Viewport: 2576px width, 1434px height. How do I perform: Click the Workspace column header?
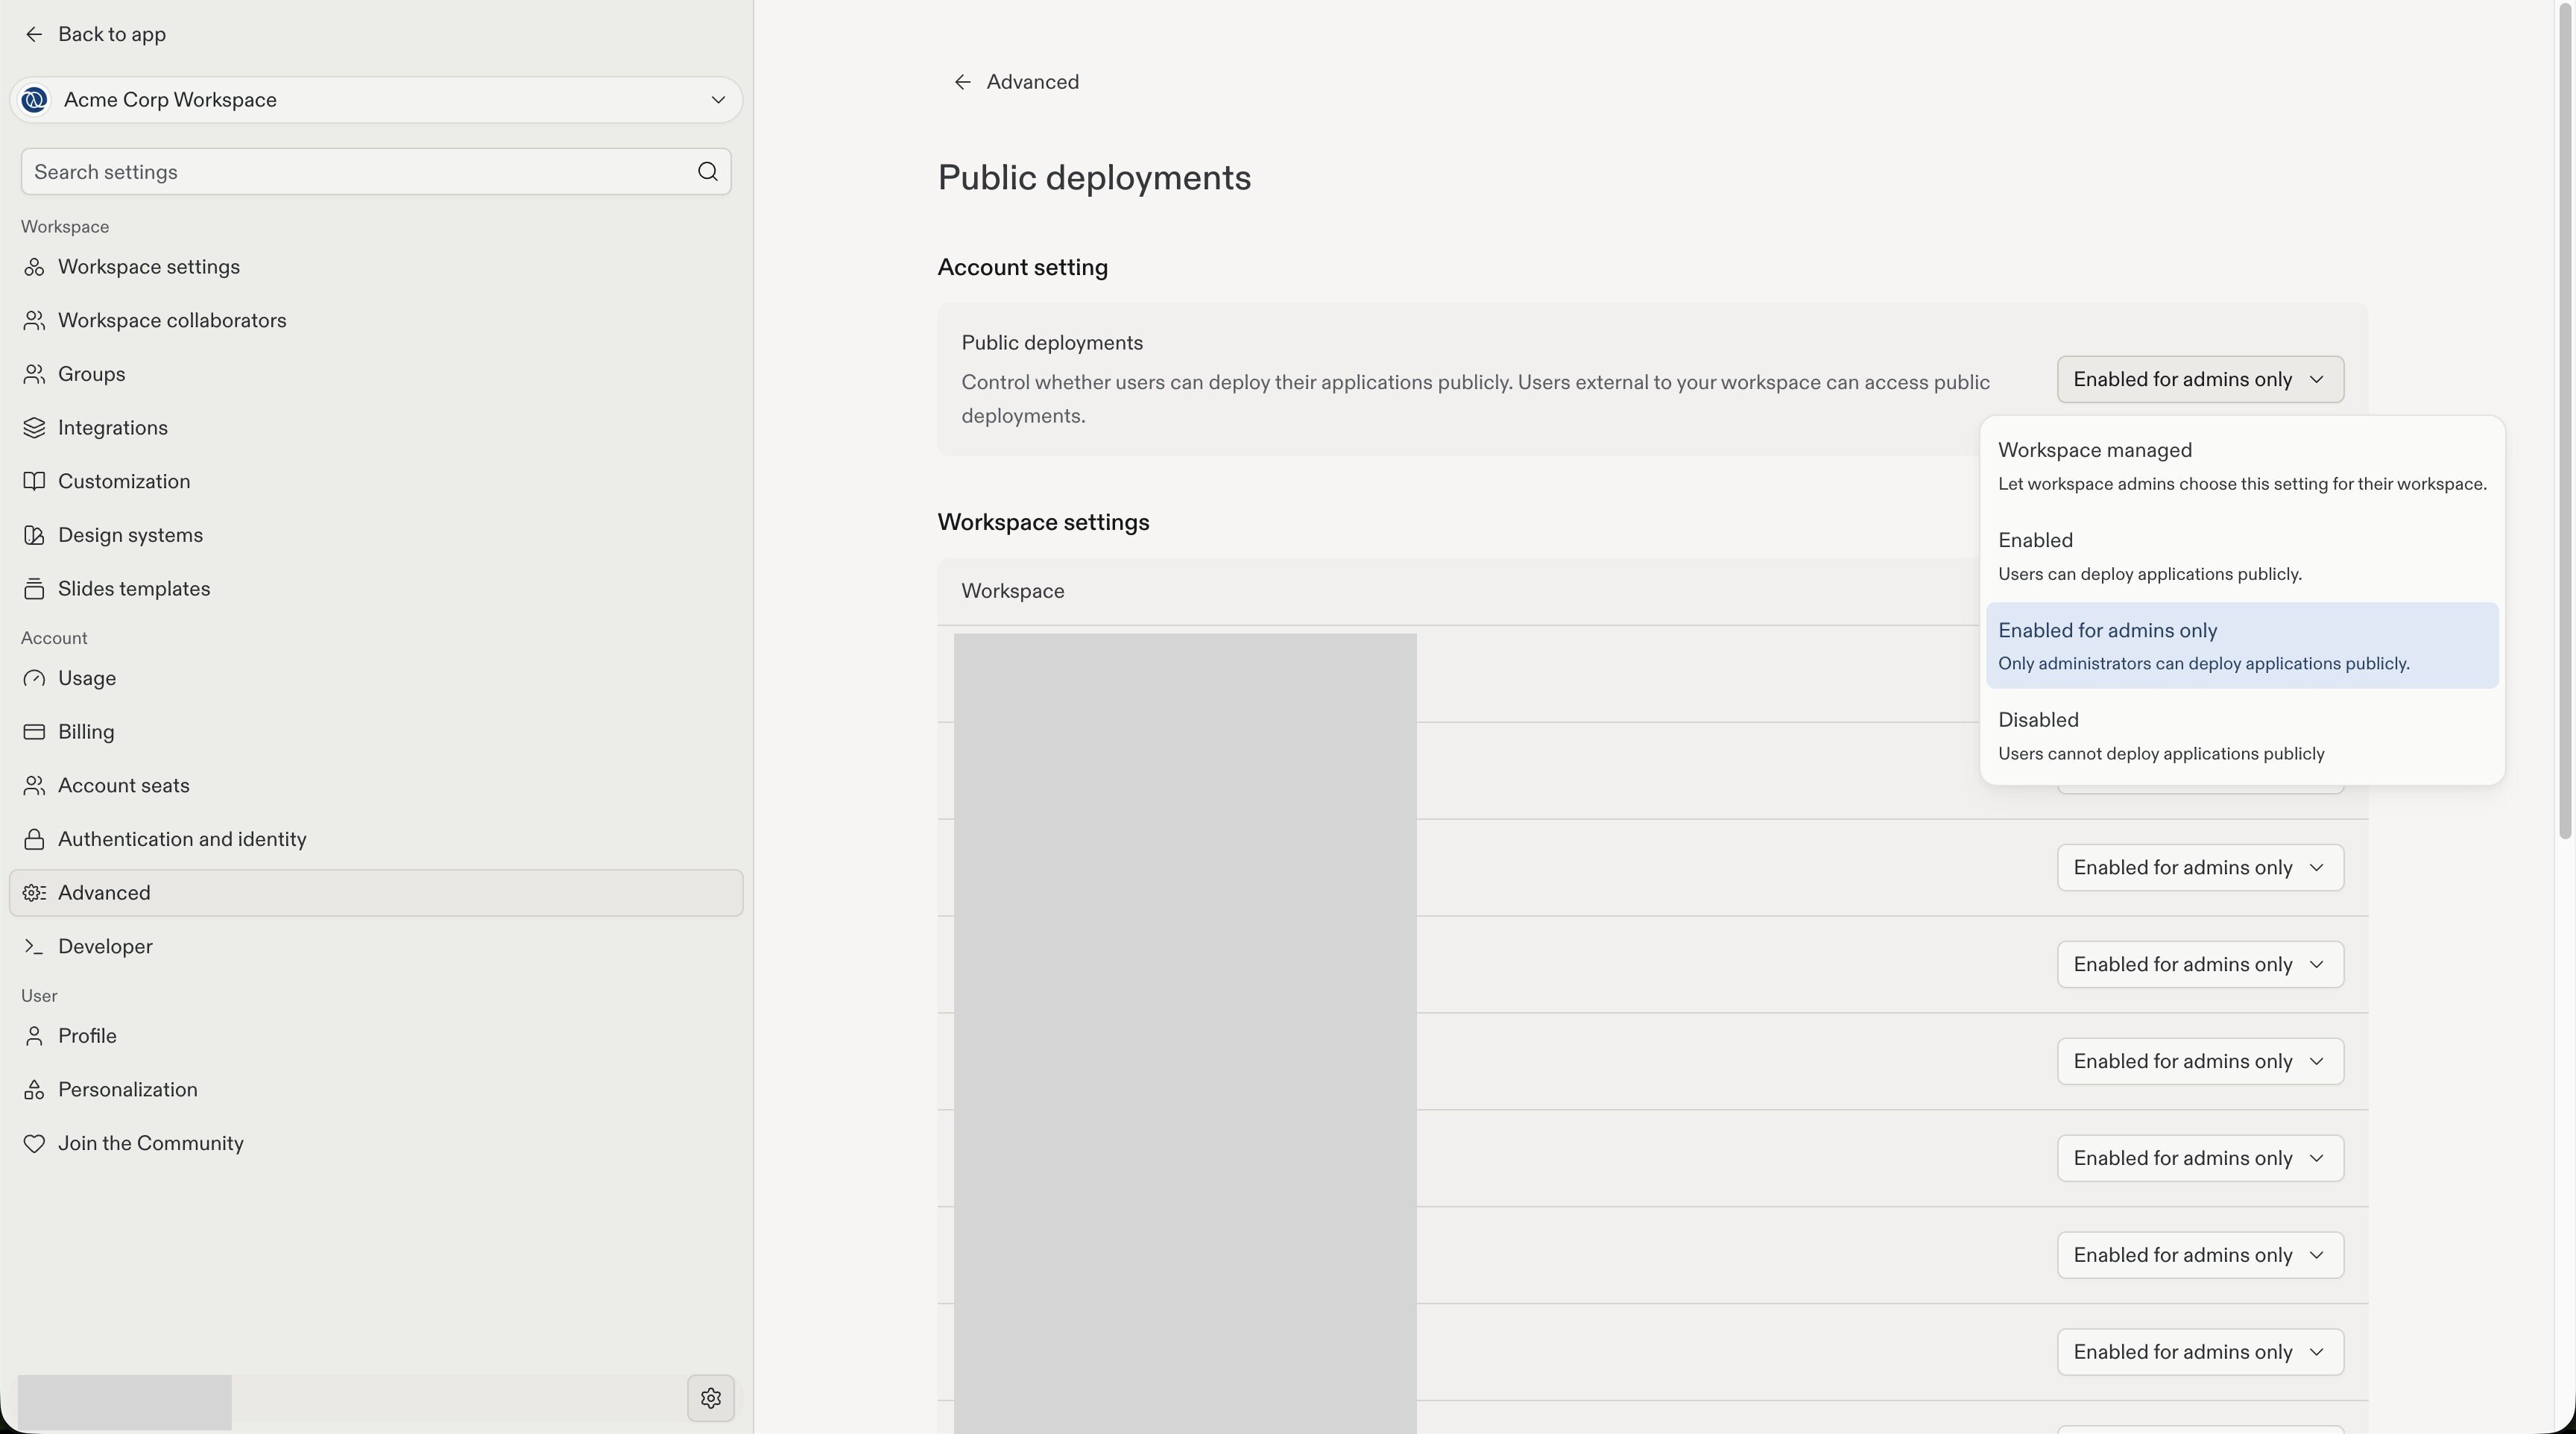[x=1012, y=591]
